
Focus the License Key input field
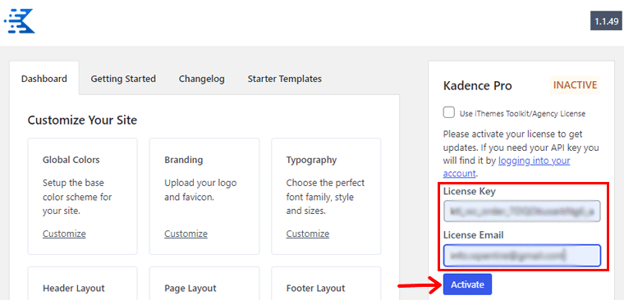click(521, 211)
